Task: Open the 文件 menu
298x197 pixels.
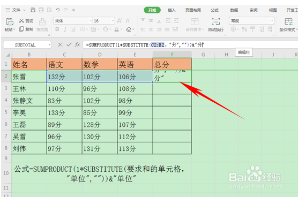Action: pyautogui.click(x=16, y=10)
